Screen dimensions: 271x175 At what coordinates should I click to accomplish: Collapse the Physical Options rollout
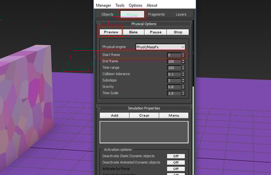(x=99, y=24)
